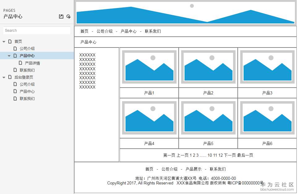298x194 pixels.
Task: Click the hotspot cursor icon in header
Action: 69,16
